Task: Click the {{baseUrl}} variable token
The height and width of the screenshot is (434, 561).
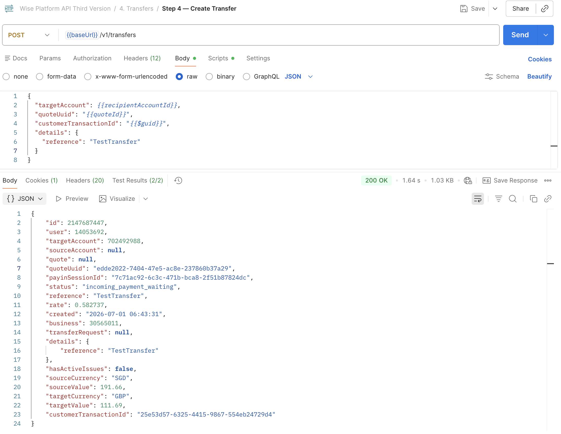Action: click(x=82, y=35)
